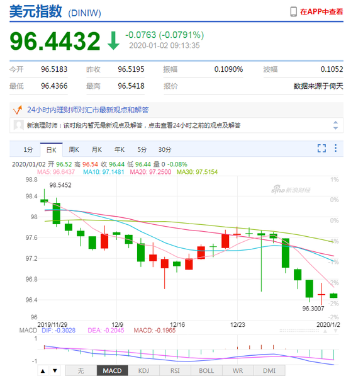Switch to the 周K chart tab

point(74,150)
